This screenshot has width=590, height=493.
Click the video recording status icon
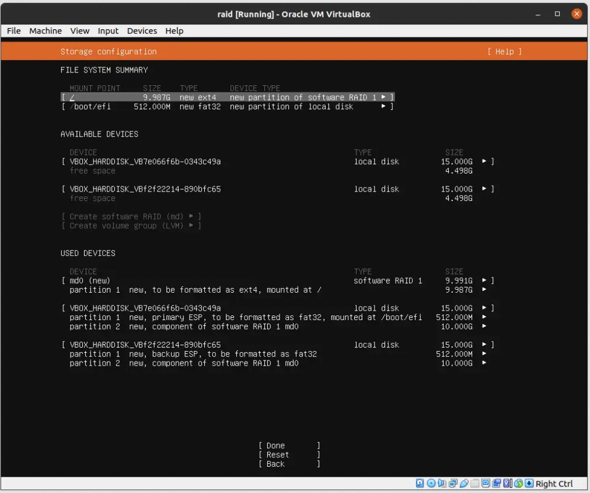496,483
